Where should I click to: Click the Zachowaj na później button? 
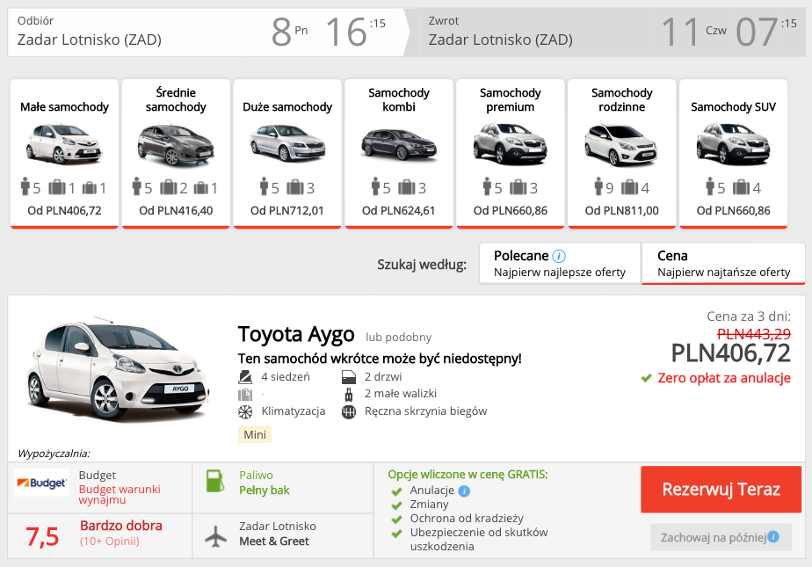721,537
